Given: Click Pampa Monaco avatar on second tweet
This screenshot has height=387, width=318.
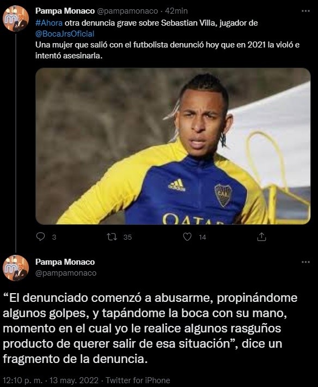Looking at the screenshot, I should [16, 269].
